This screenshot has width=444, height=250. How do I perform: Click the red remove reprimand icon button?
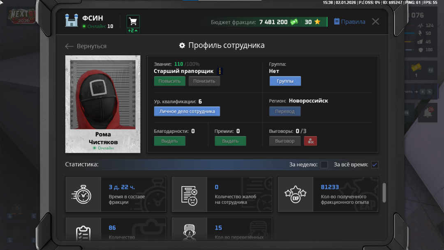click(x=310, y=141)
